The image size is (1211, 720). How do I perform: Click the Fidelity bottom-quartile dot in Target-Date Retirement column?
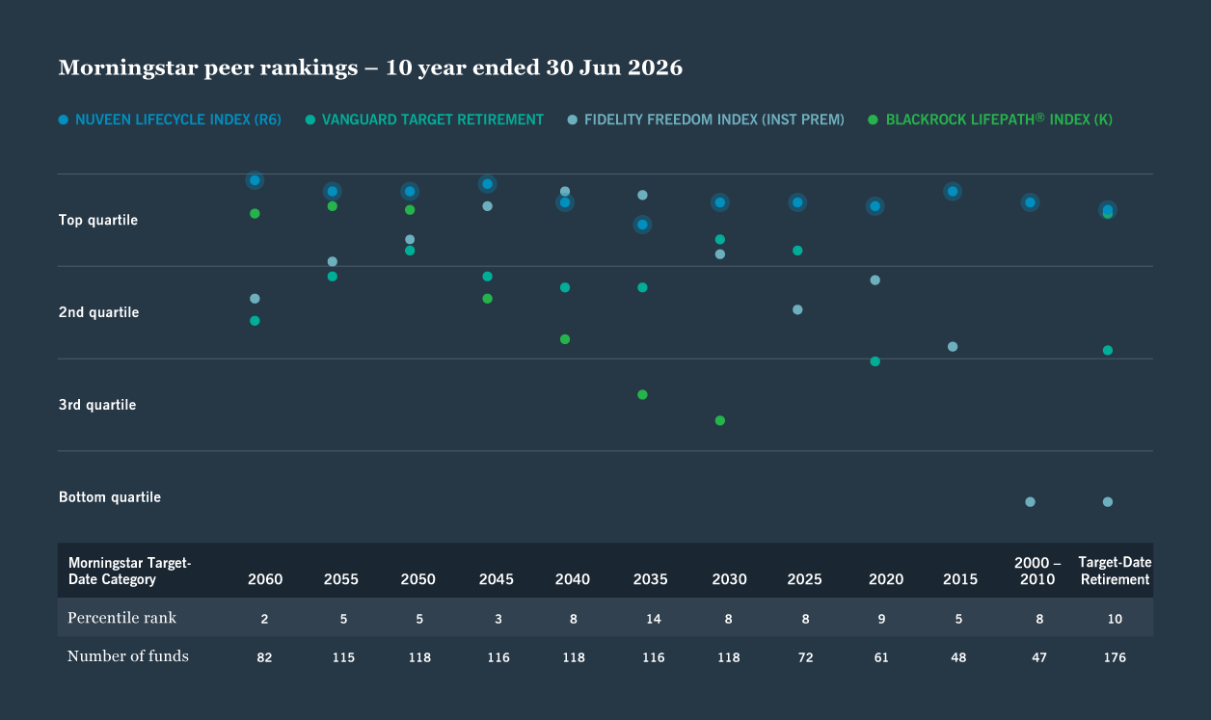click(1108, 501)
